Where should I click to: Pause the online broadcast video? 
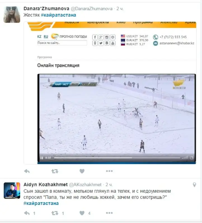[42, 158]
